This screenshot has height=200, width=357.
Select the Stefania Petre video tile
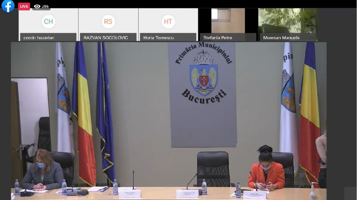[x=228, y=24]
